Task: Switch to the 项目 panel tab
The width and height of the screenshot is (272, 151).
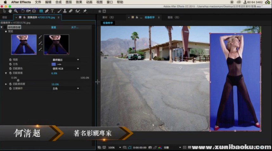Action: 4,17
